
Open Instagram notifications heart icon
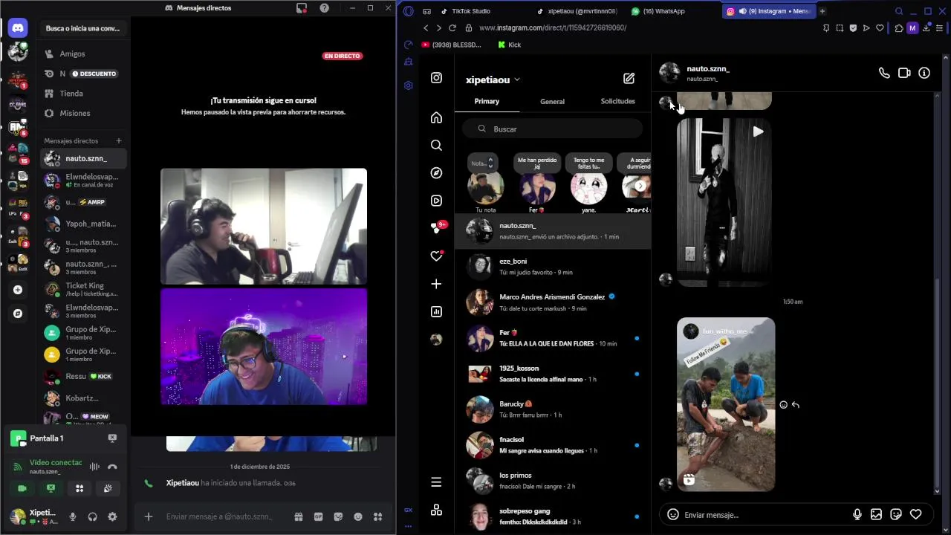tap(436, 256)
